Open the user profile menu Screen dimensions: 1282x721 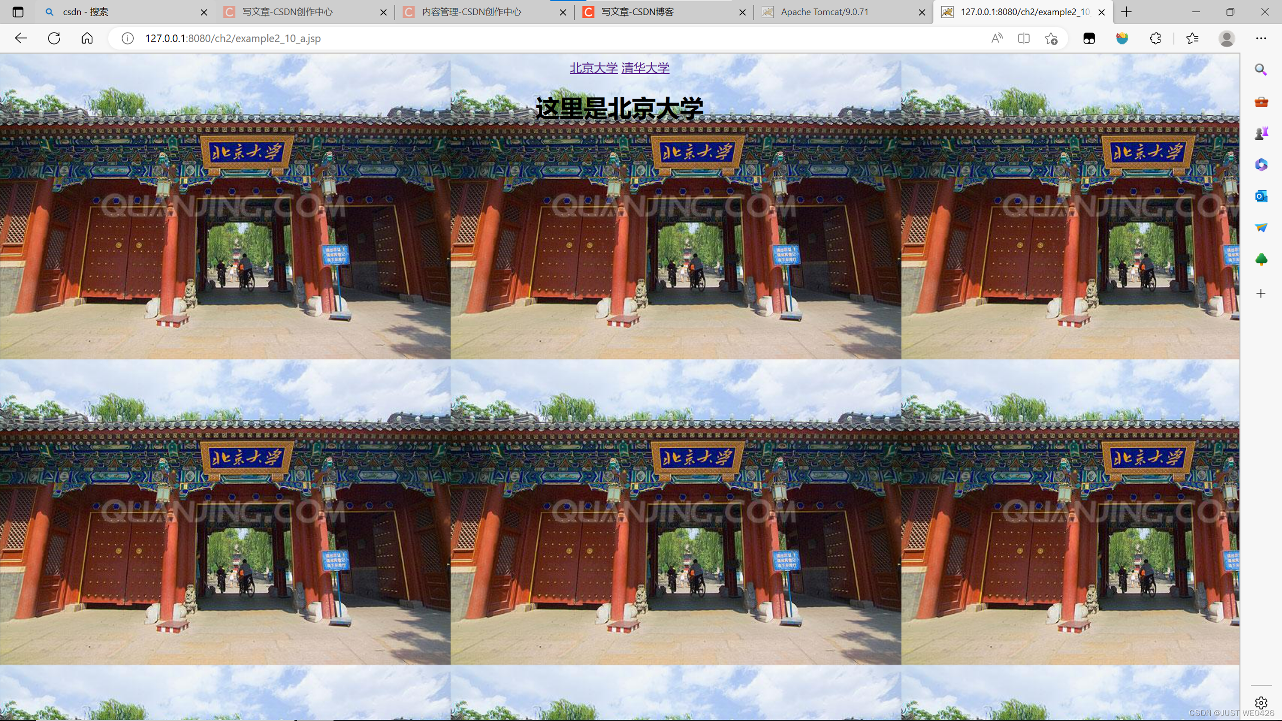click(x=1226, y=39)
